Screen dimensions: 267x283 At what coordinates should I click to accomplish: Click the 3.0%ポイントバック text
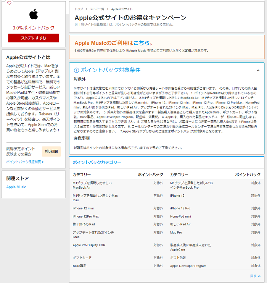coord(34,28)
